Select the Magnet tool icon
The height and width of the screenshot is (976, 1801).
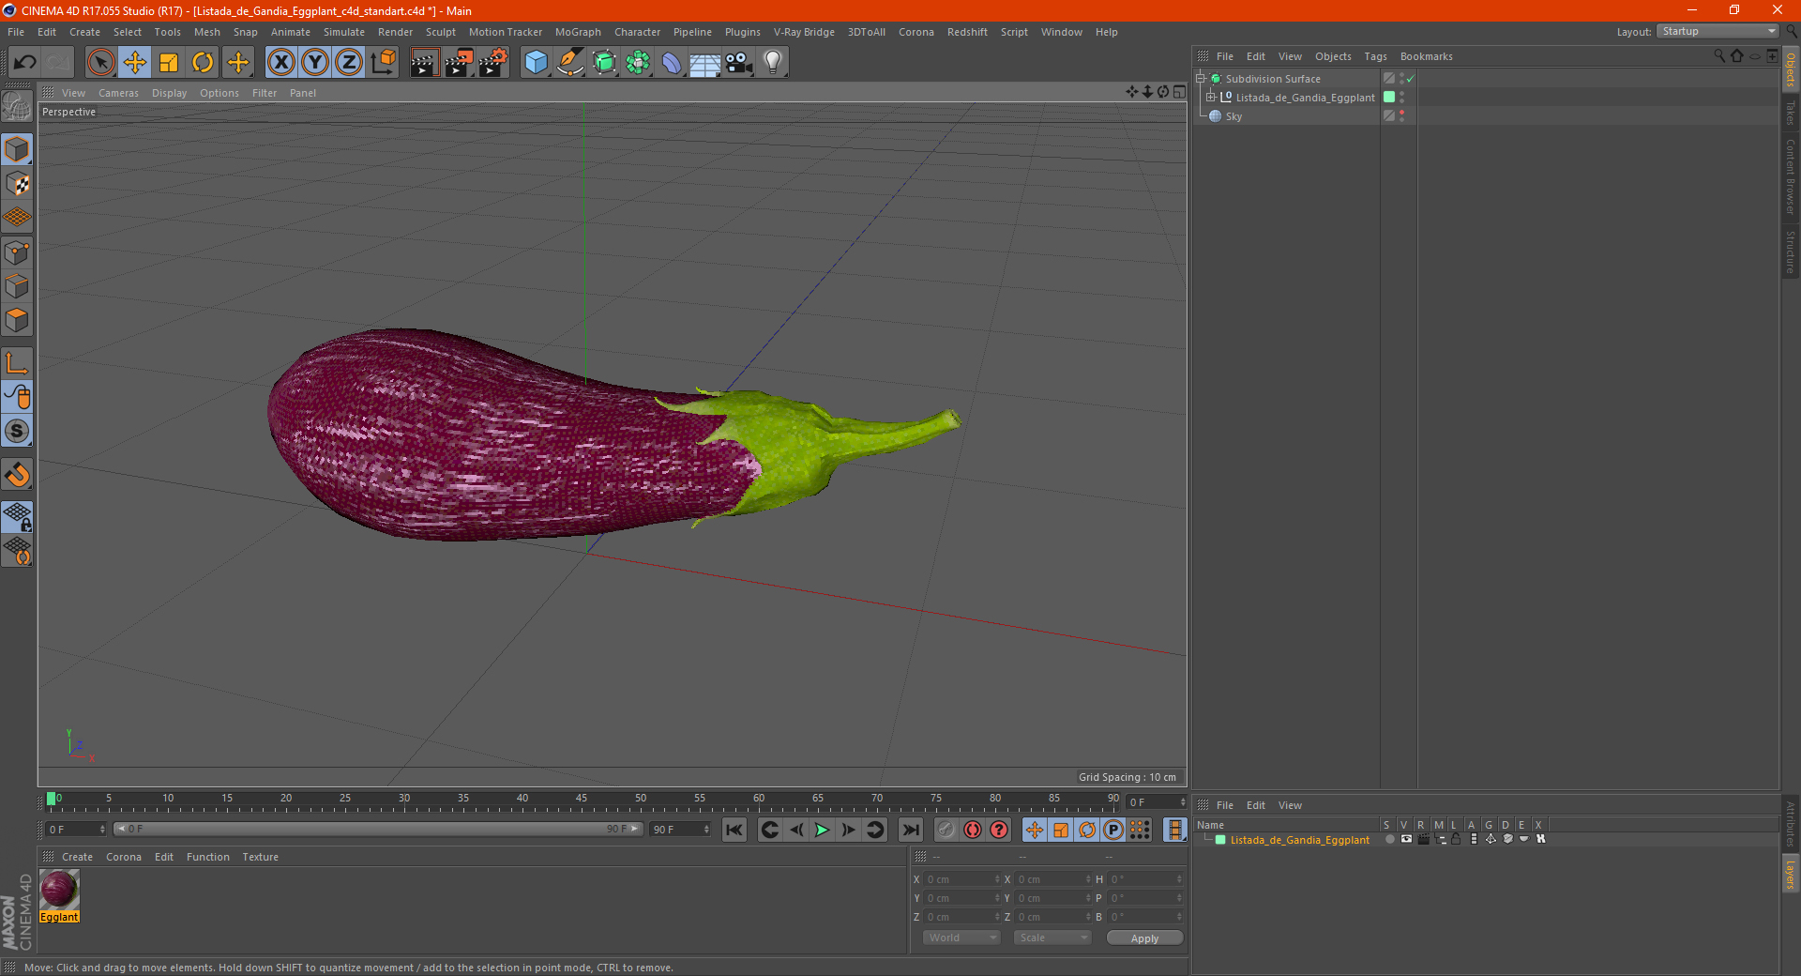pyautogui.click(x=17, y=475)
